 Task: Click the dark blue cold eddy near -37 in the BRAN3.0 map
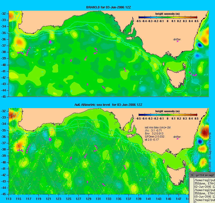(x=200, y=45)
